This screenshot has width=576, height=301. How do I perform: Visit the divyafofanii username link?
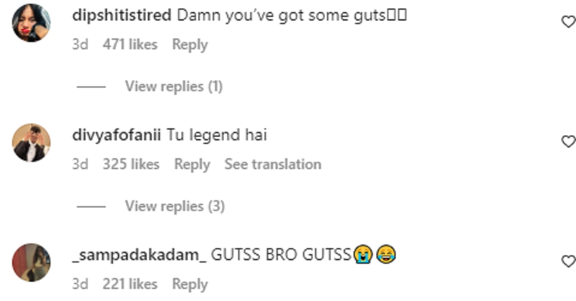[x=117, y=135]
